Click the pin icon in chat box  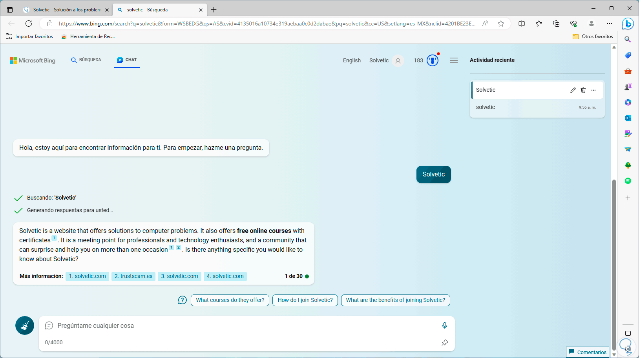[445, 343]
